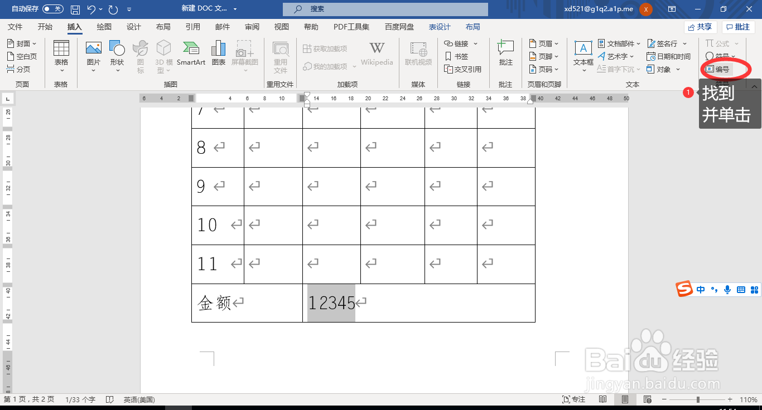The height and width of the screenshot is (410, 762).
Task: Open the 页脚 Footer dropdown
Action: pyautogui.click(x=543, y=56)
